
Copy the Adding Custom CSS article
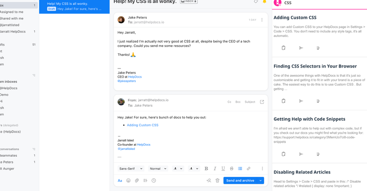284,48
